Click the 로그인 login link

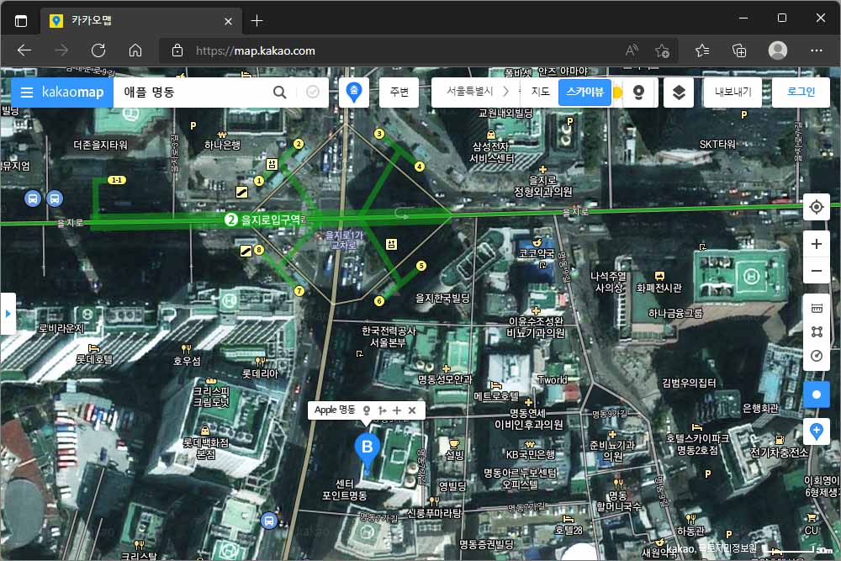click(x=801, y=93)
